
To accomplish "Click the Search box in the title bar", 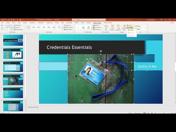I will (89, 20).
